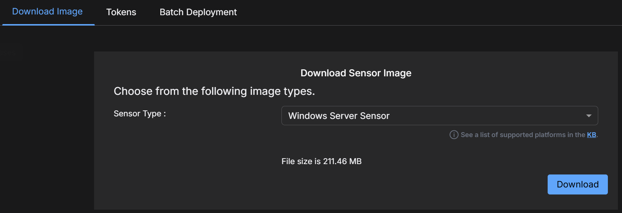Open the Sensor Type combo box
The width and height of the screenshot is (622, 213).
439,116
